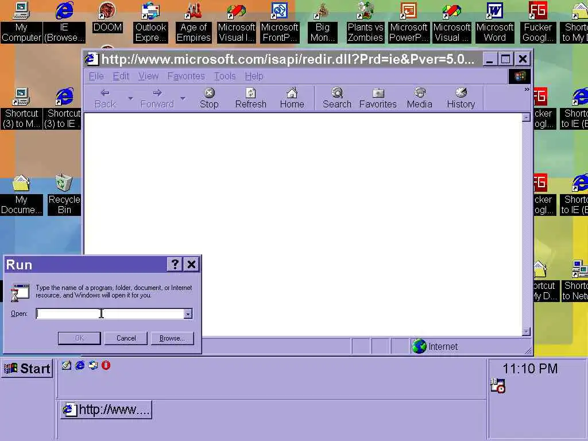The height and width of the screenshot is (441, 588).
Task: Click OK in the Run dialog
Action: pos(79,338)
